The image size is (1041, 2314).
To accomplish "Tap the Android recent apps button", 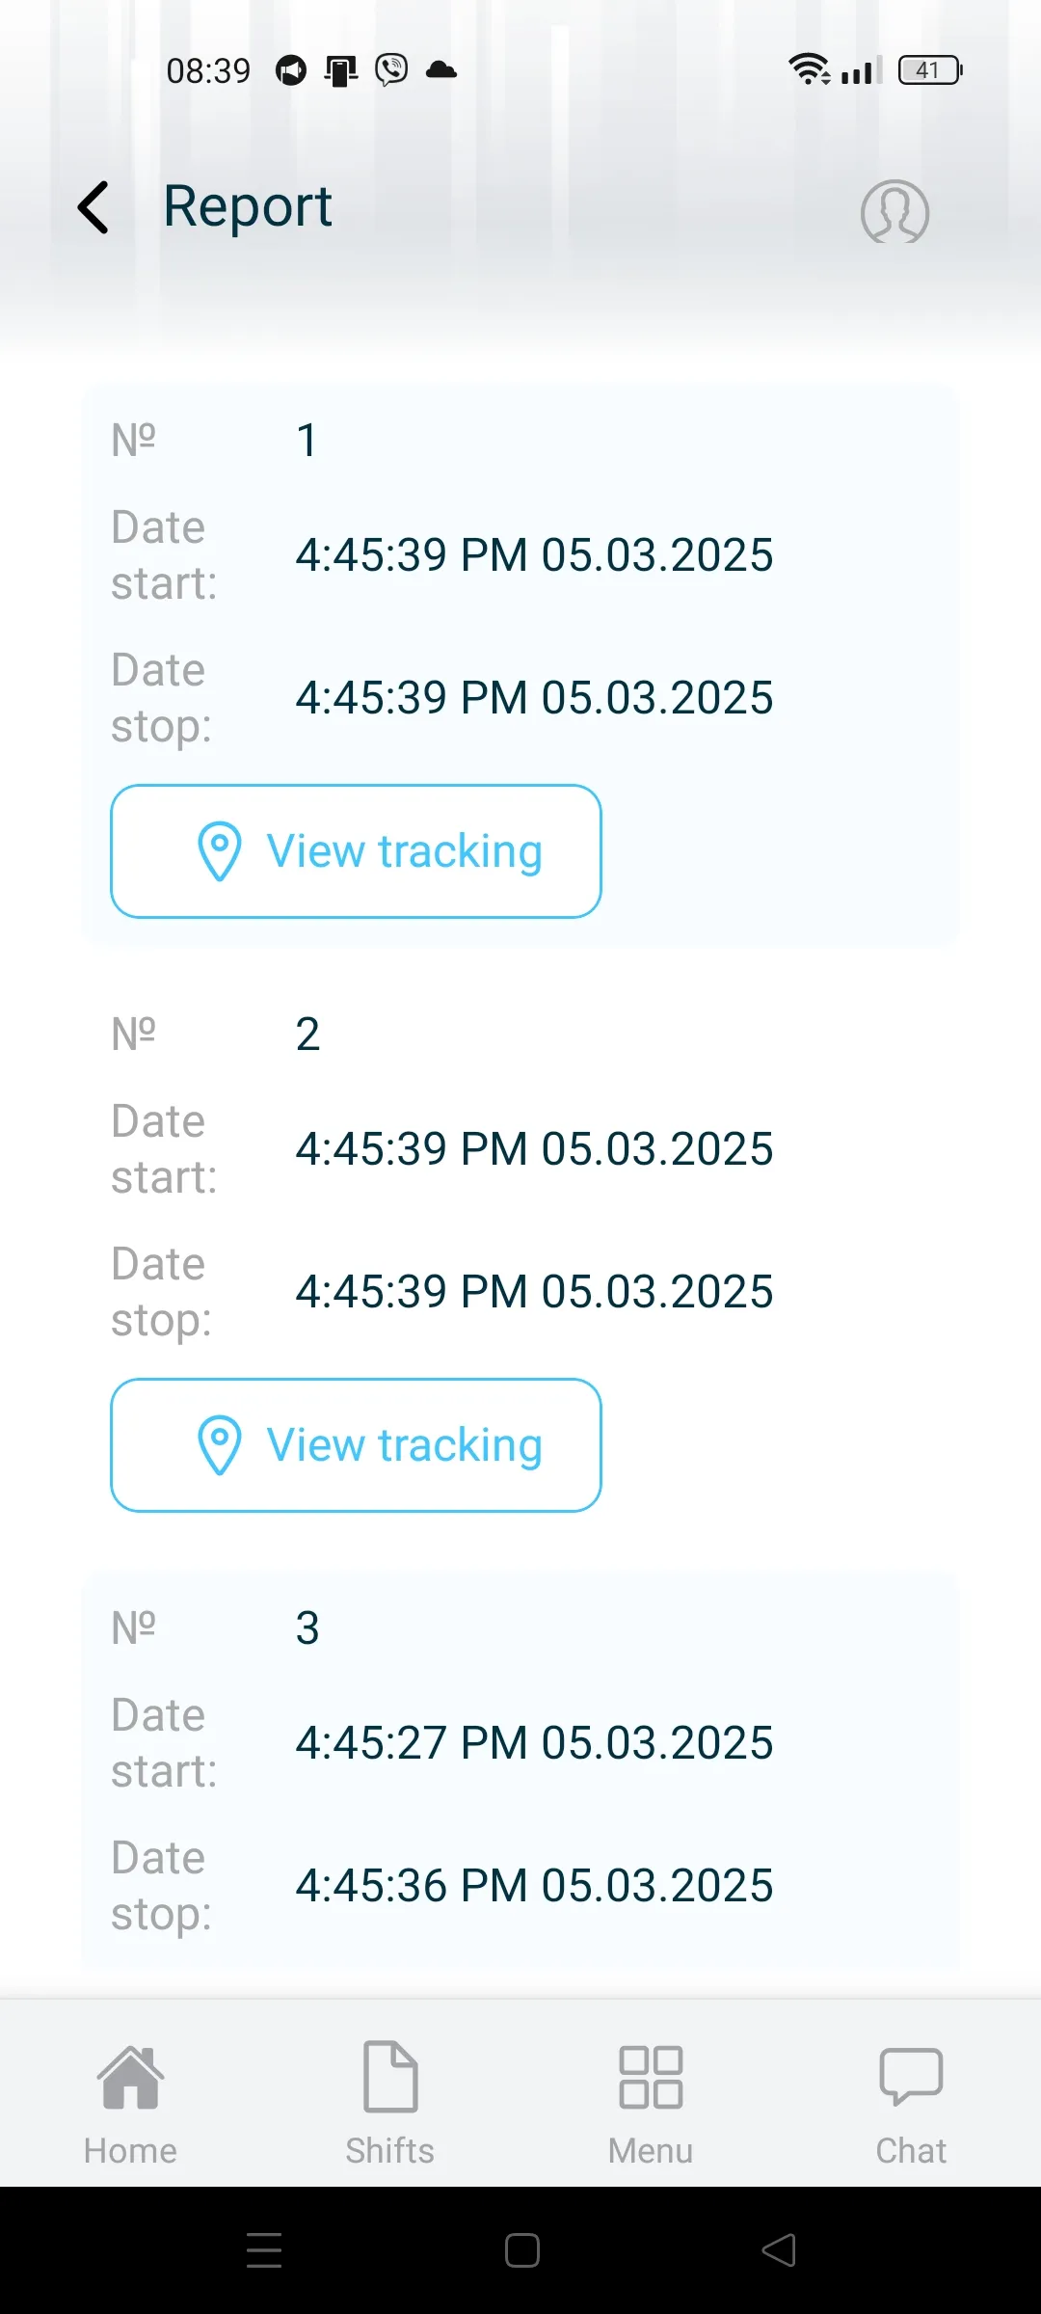I will [x=264, y=2250].
